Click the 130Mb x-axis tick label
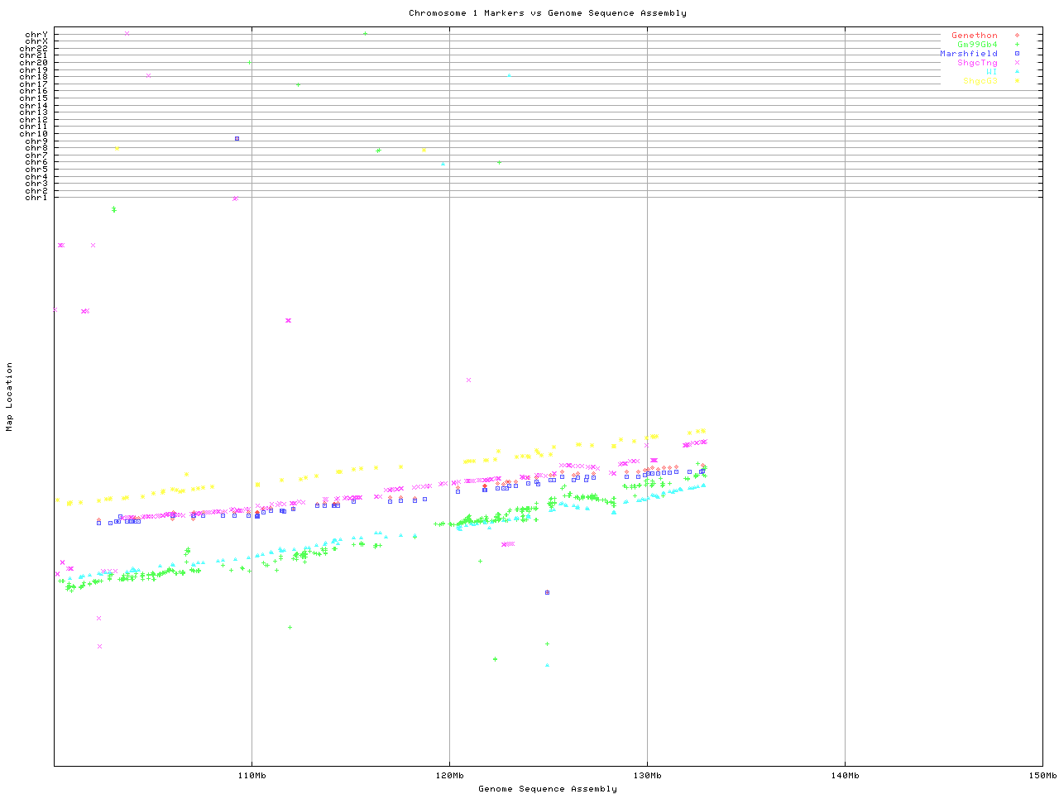Image resolution: width=1059 pixels, height=794 pixels. (647, 776)
